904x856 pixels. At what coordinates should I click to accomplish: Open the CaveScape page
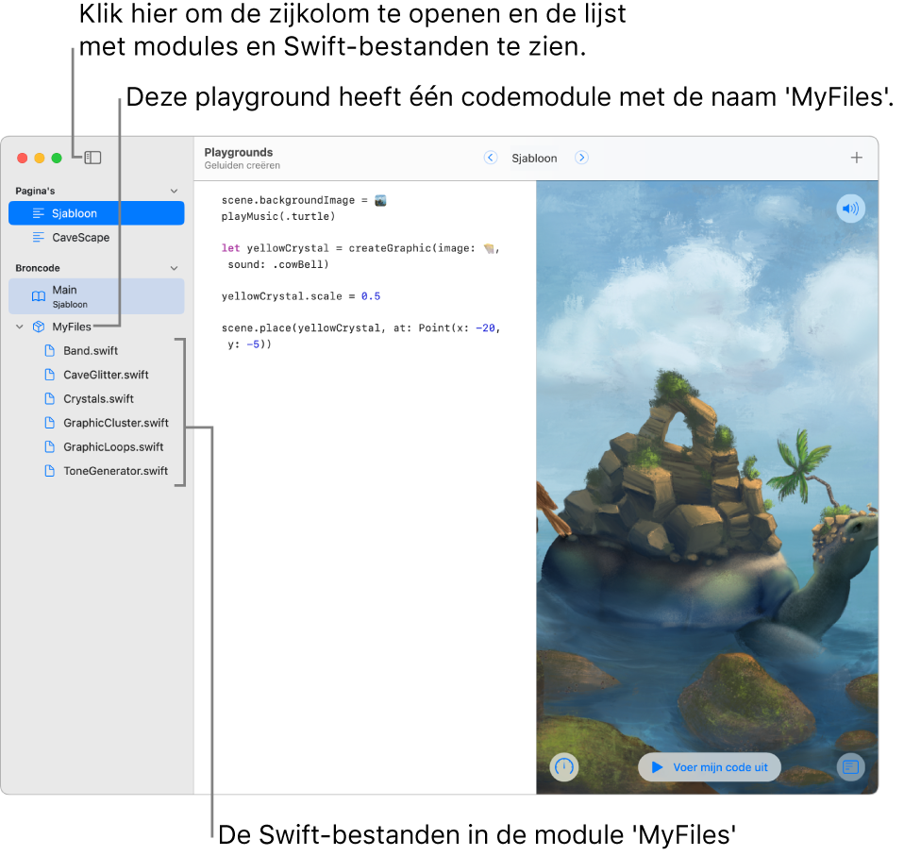[96, 238]
